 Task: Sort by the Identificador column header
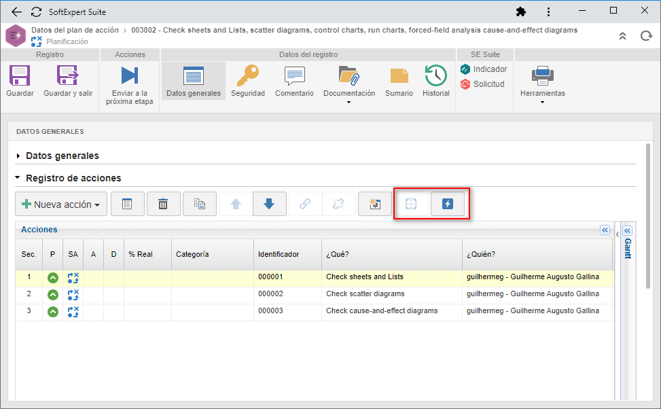coord(287,254)
